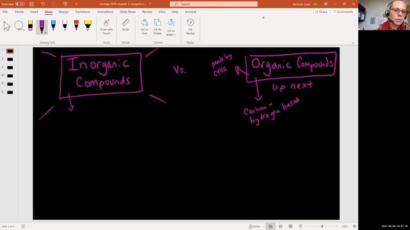Select slide 4 thumbnail
Viewport: 410px width, 230px height.
10,76
